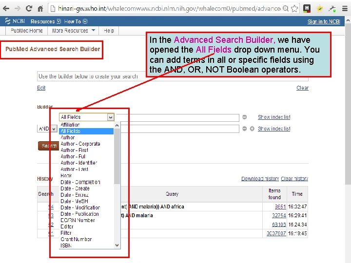Screen dimensions: 351x263
Task: Select Date - Create option
Action: [87, 188]
